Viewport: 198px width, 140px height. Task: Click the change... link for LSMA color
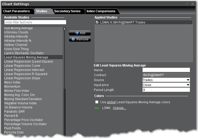coord(119,108)
